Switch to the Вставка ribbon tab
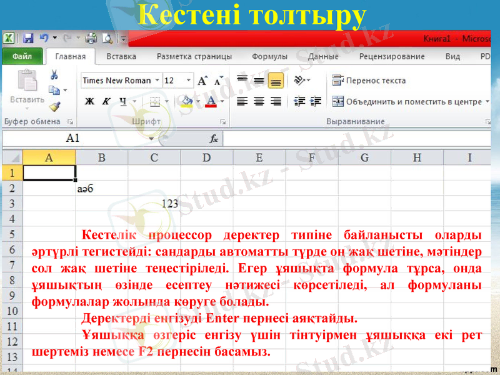Viewport: 500px width, 375px height. pyautogui.click(x=121, y=56)
